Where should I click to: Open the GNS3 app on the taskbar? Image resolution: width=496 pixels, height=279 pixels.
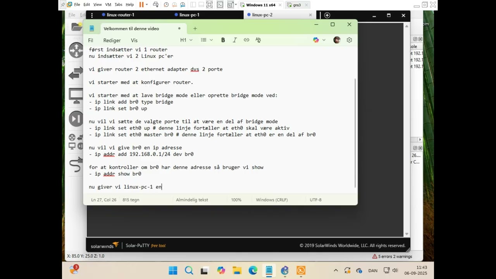tap(285, 270)
